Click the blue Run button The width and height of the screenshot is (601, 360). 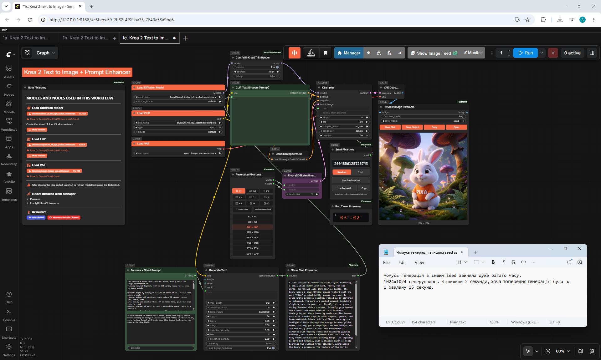coord(526,53)
